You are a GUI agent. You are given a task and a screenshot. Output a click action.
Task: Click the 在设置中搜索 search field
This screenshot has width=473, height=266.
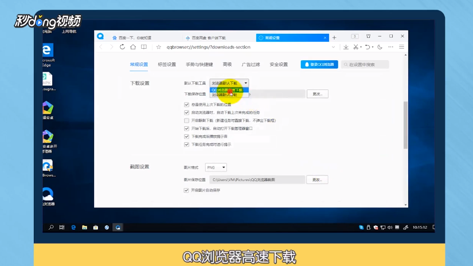click(x=365, y=65)
